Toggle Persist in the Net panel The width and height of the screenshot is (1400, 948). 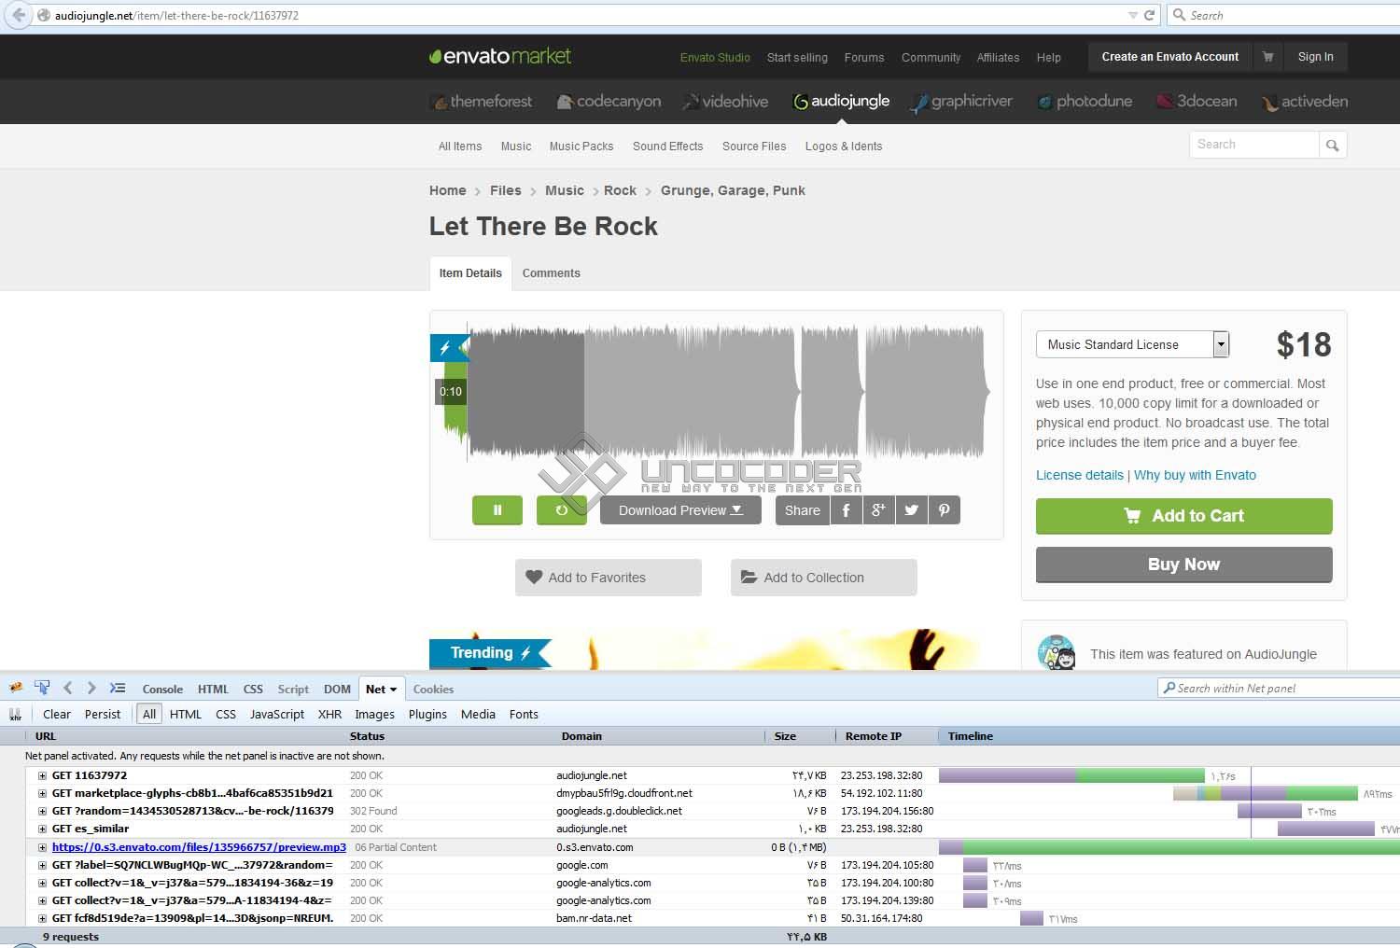pyautogui.click(x=103, y=715)
